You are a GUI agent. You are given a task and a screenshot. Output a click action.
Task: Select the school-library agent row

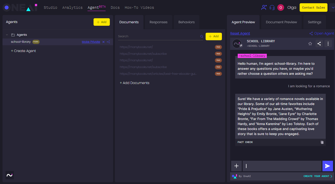tap(58, 42)
